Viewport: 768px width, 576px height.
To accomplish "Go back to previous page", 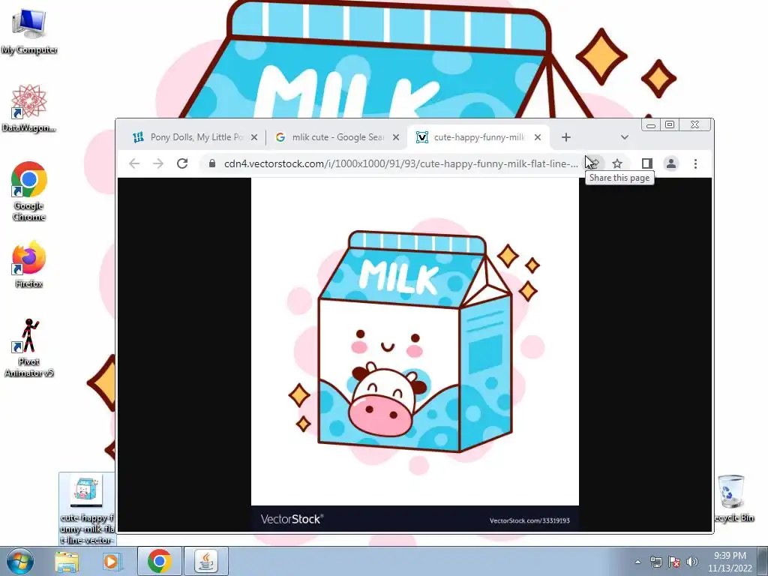I will click(134, 163).
